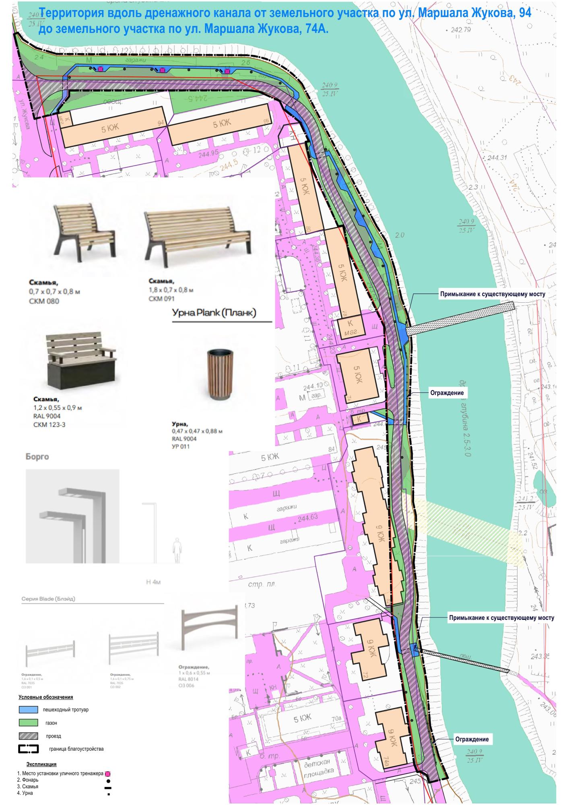
Task: Click the '3. Скамья' explication entry
Action: point(28,786)
